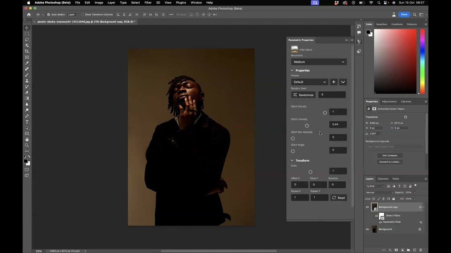The height and width of the screenshot is (253, 451).
Task: Click the Home icon in options bar
Action: click(29, 14)
